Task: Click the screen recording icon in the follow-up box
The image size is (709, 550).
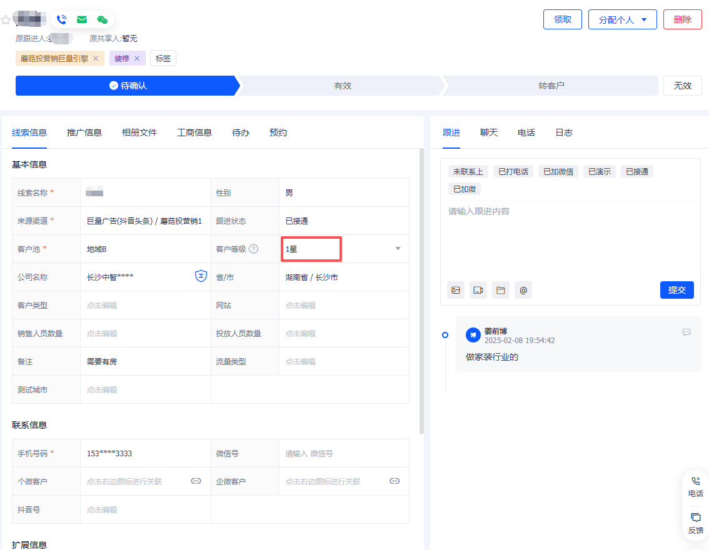Action: [478, 289]
